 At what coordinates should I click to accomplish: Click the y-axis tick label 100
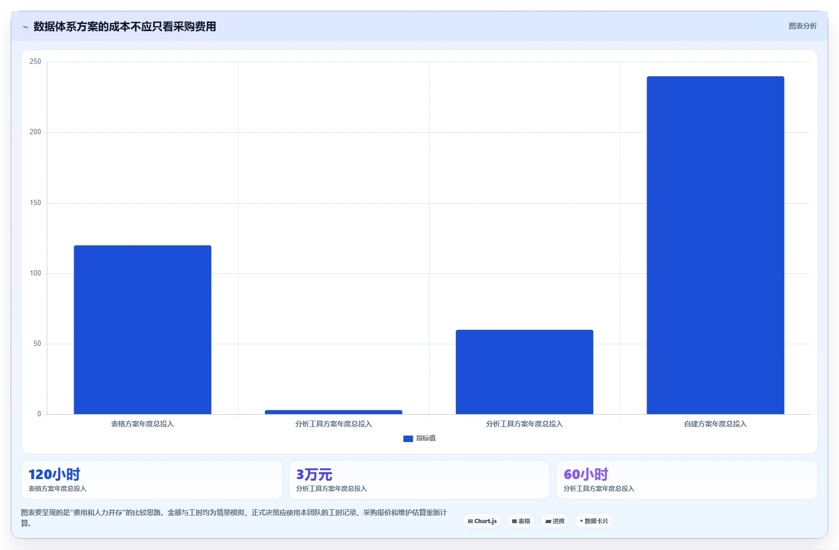pos(35,273)
